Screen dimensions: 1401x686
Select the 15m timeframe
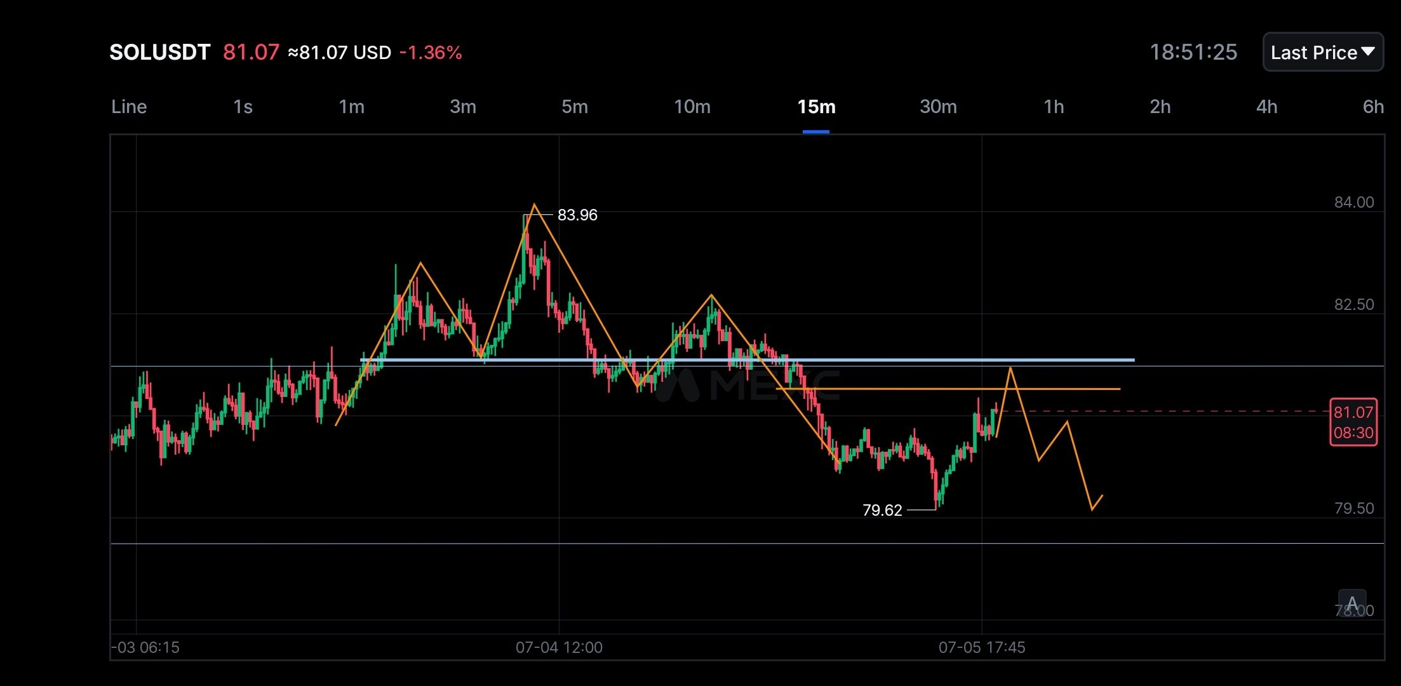pyautogui.click(x=816, y=107)
